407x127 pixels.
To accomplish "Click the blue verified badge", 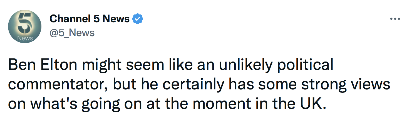I will pyautogui.click(x=138, y=19).
